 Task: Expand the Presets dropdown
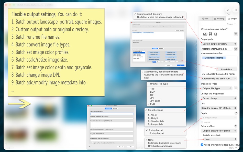tap(231, 24)
